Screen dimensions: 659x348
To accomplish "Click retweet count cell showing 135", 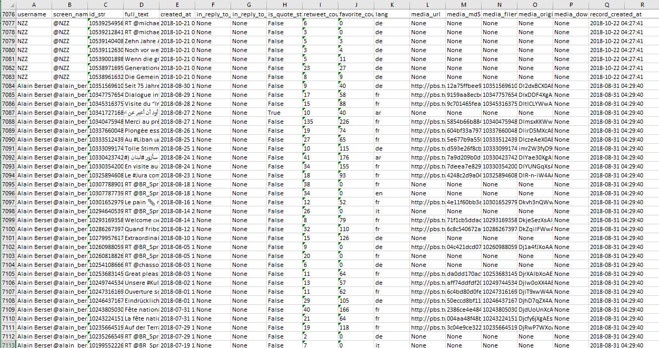I will click(x=320, y=122).
